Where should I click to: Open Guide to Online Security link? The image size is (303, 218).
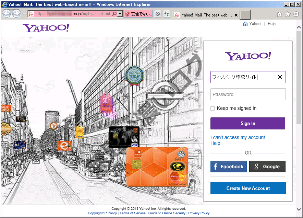pyautogui.click(x=167, y=213)
